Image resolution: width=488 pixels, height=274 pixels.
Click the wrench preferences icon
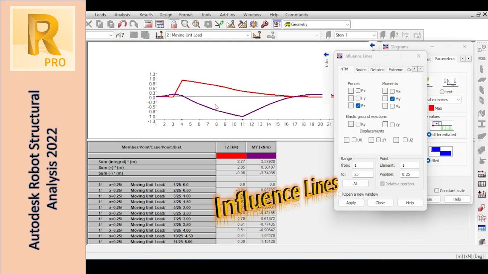click(x=265, y=24)
